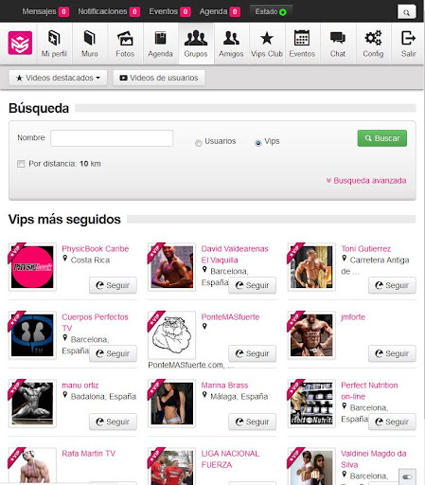425x485 pixels.
Task: Follow PhysicBook Caribe with Seguir button
Action: 113,285
